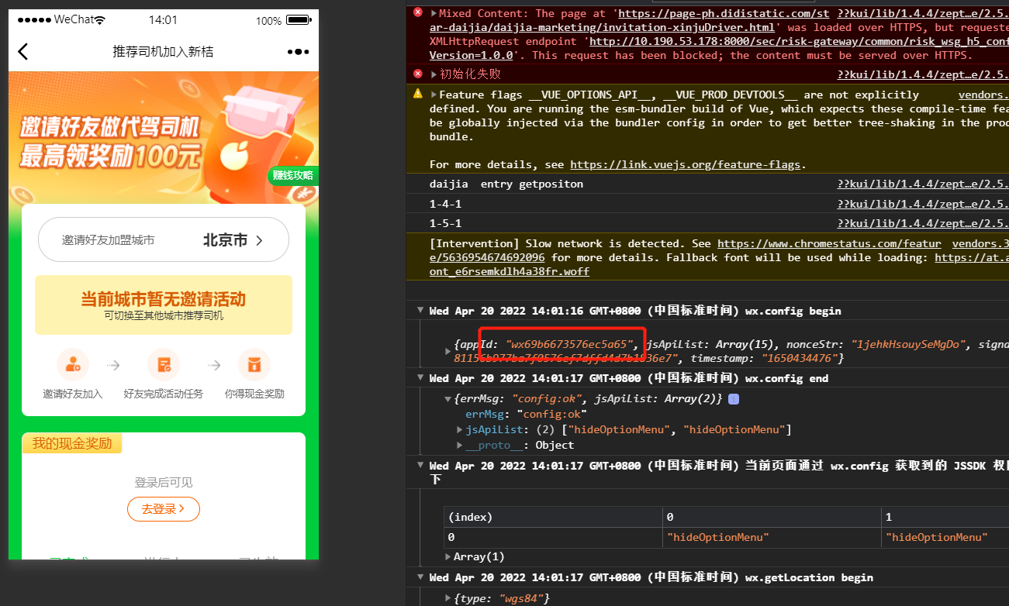Open the link.vuejs.org/feature-flags link
This screenshot has height=606, width=1009.
[686, 164]
